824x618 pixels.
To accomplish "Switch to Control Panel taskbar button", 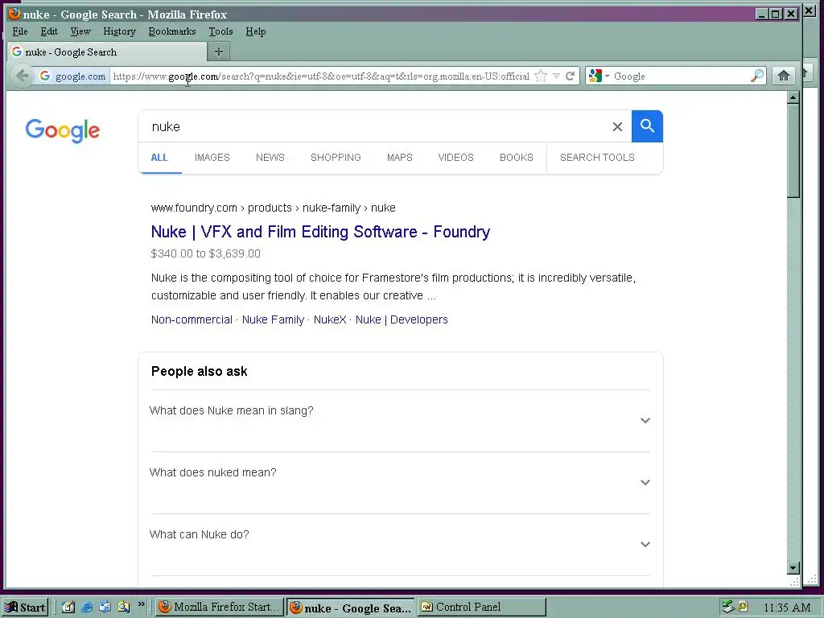I will [x=482, y=607].
